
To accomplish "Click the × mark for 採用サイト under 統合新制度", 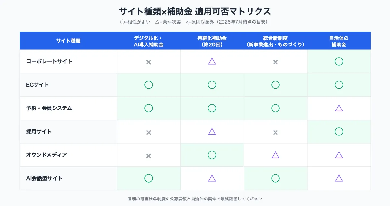I will tap(275, 133).
